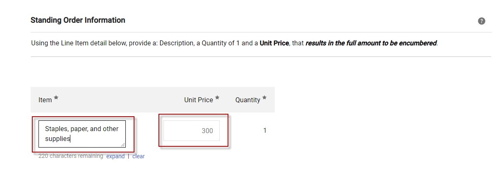Grab the resize handle of the Item textarea

(123, 145)
